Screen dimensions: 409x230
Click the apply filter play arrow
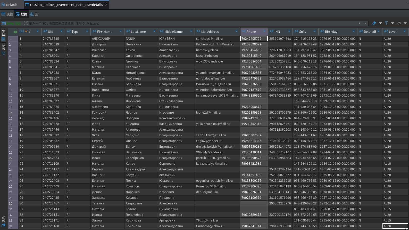pos(360,23)
